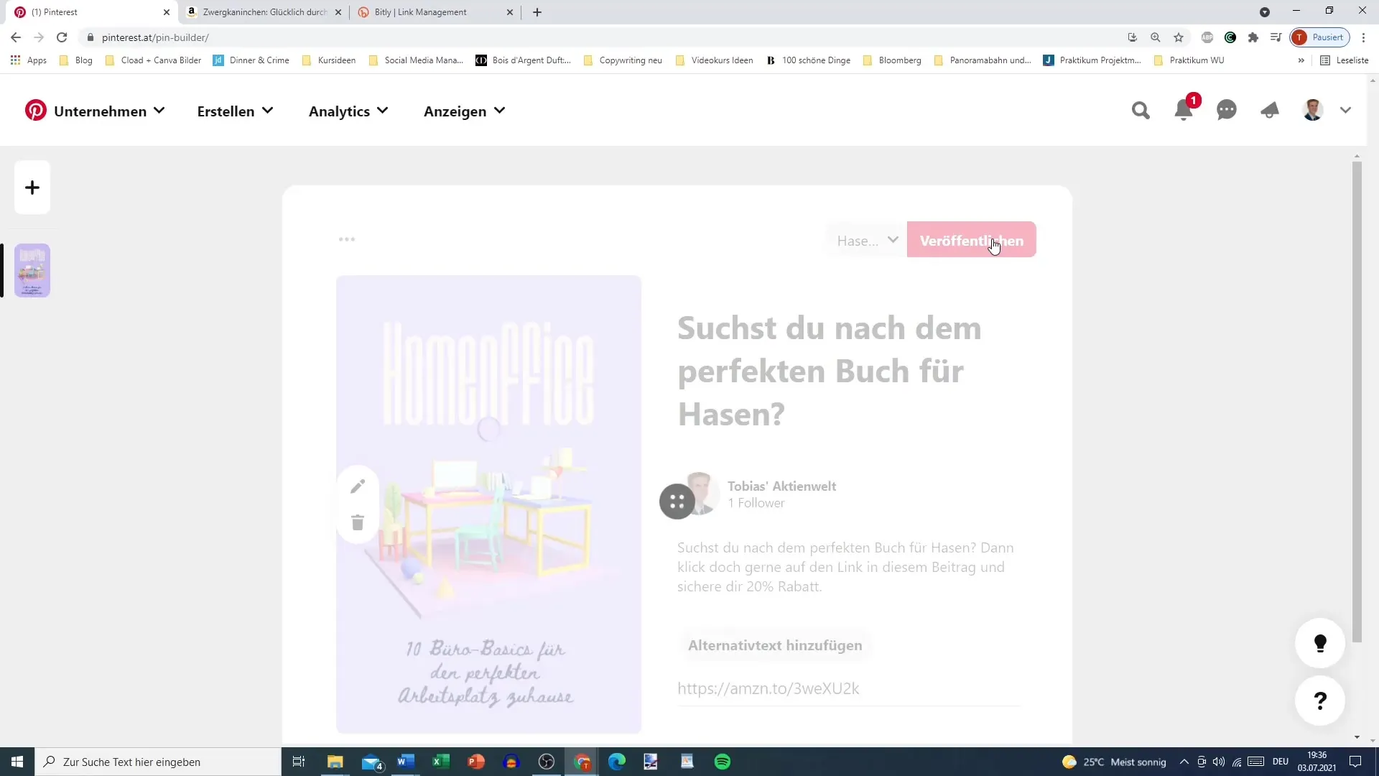
Task: Click the Tobias' Aktienwelt profile name
Action: (x=781, y=486)
